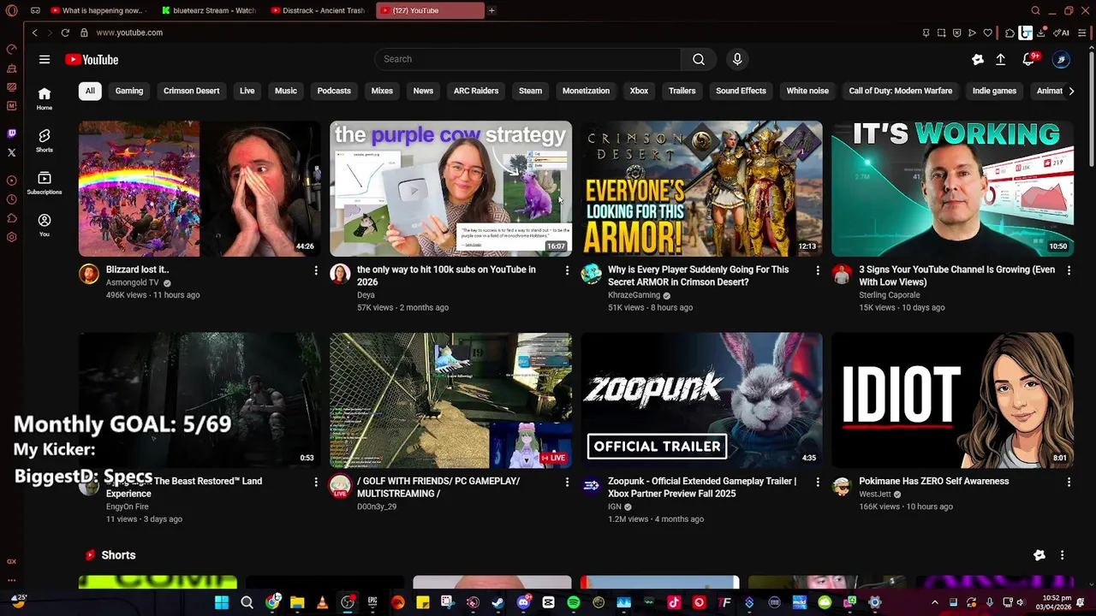Open the You page in sidebar

click(45, 225)
